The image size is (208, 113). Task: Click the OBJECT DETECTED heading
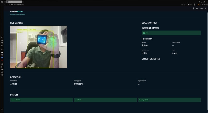pyautogui.click(x=151, y=59)
